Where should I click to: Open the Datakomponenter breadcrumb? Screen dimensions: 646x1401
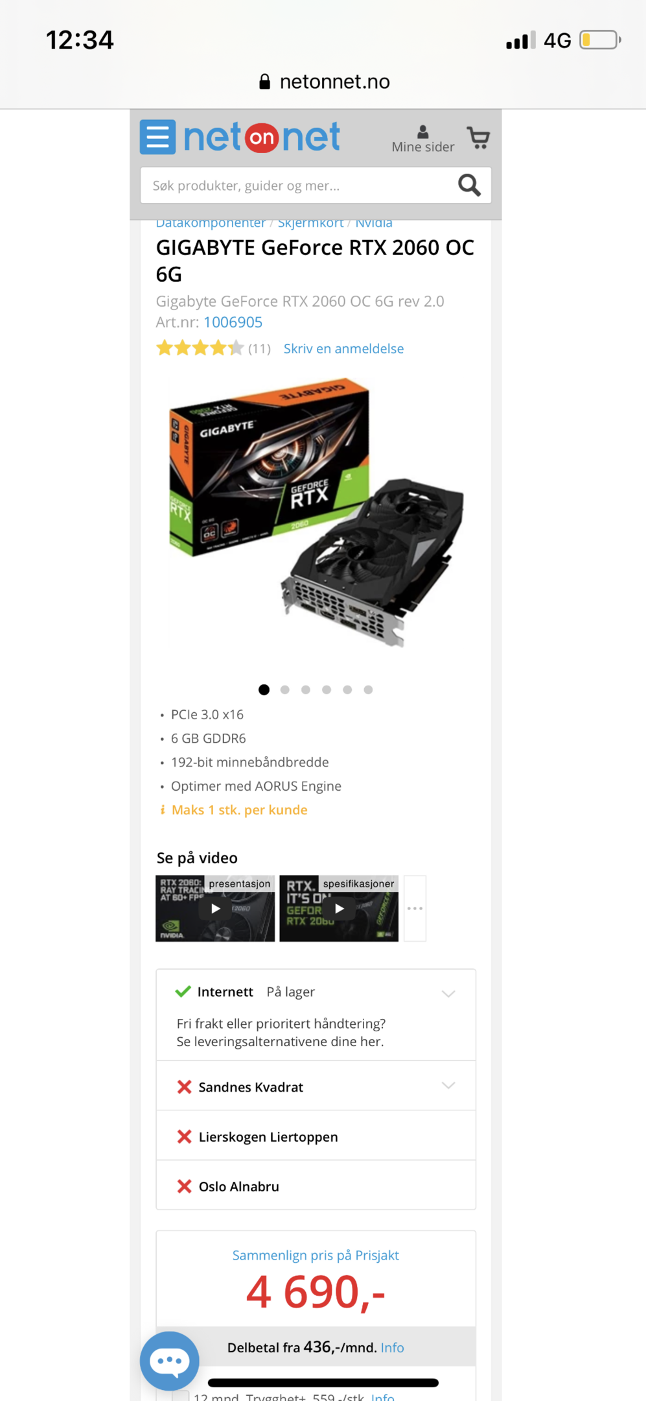point(211,223)
